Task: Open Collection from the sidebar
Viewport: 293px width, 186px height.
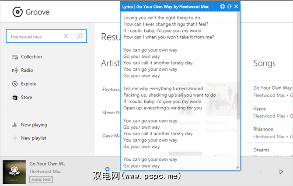Action: (31, 56)
